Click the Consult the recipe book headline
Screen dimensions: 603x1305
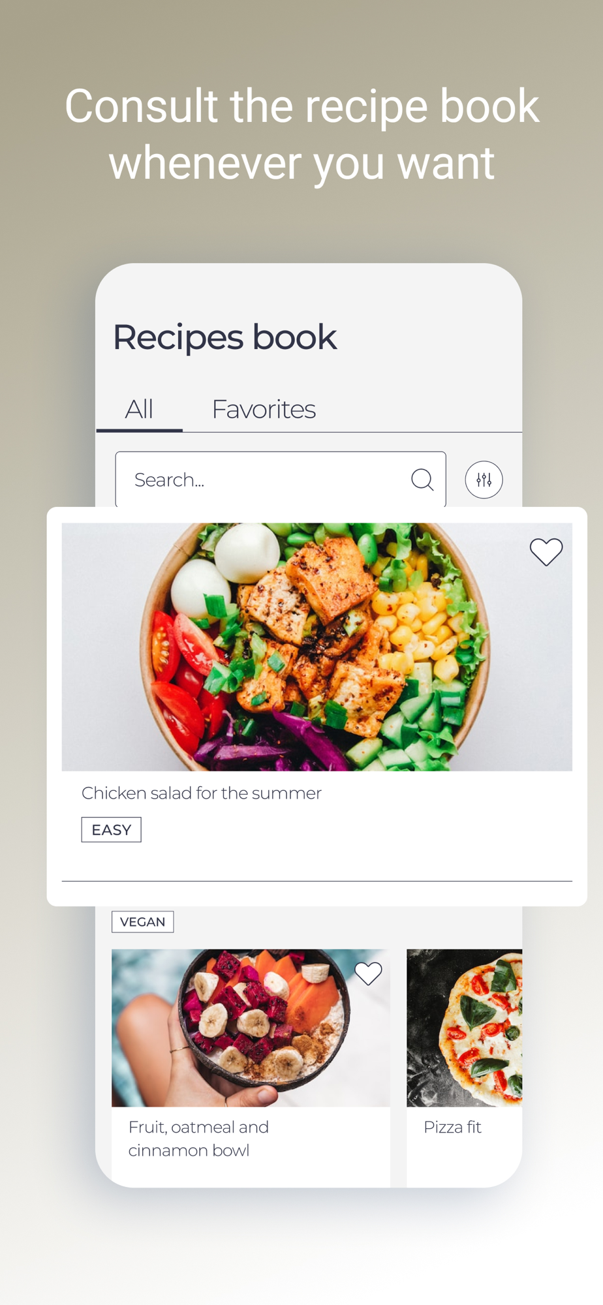(x=301, y=134)
